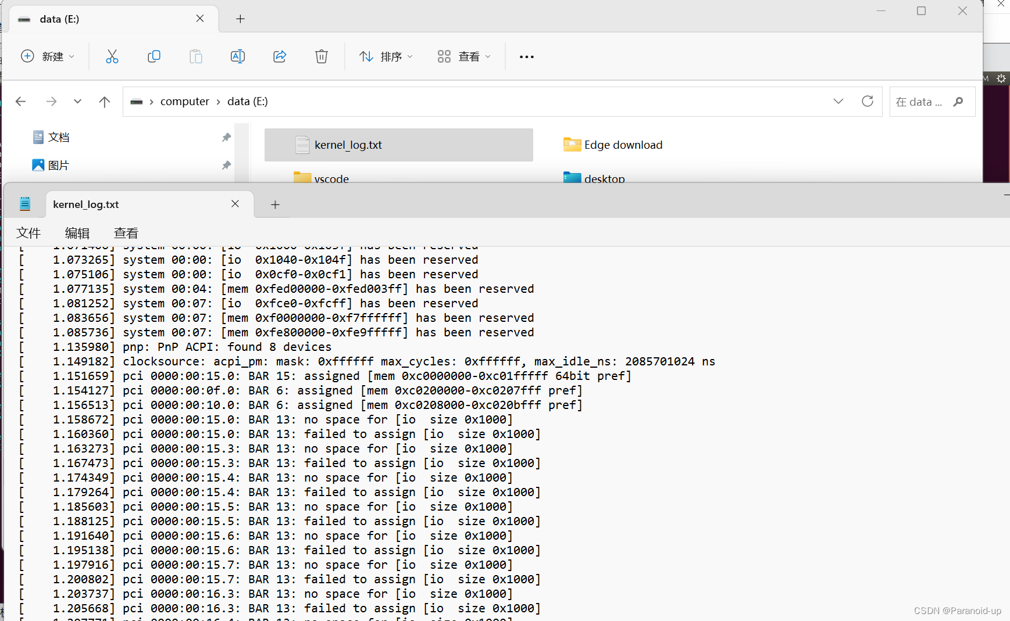Image resolution: width=1010 pixels, height=621 pixels.
Task: Open the 新建 (New) dropdown
Action: pos(48,56)
